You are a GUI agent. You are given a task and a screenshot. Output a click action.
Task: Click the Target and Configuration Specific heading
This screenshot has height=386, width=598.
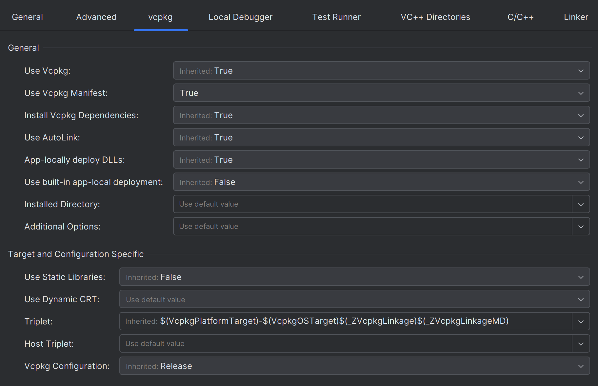coord(76,254)
